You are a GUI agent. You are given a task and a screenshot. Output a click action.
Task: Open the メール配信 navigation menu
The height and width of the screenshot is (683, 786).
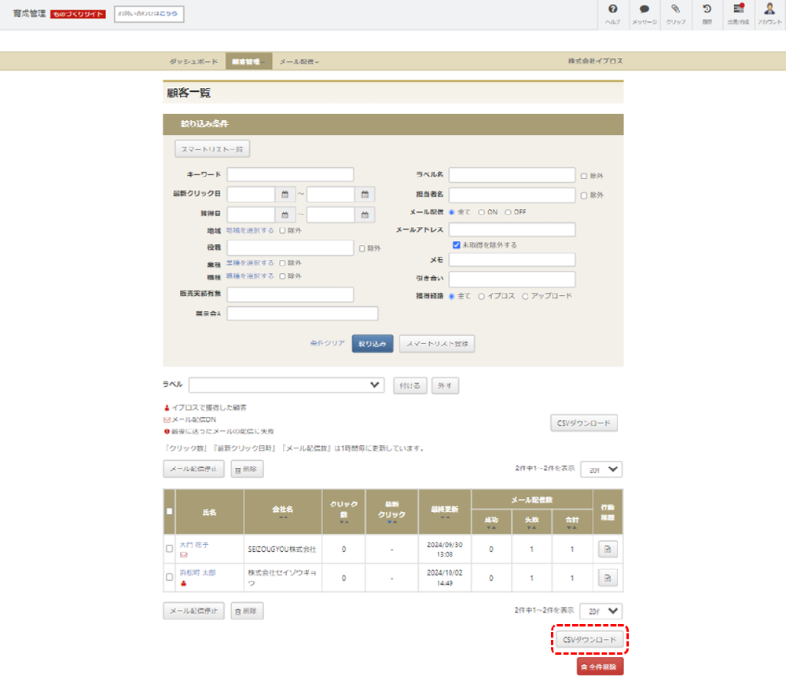(299, 61)
